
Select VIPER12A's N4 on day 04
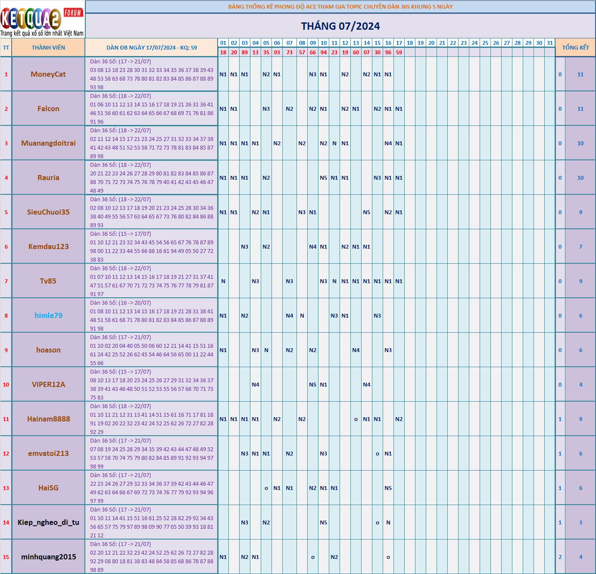tap(256, 384)
